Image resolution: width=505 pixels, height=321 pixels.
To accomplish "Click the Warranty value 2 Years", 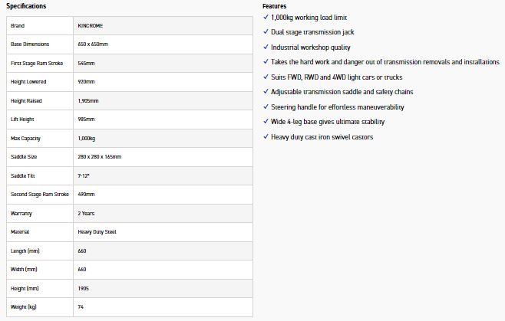I will coord(86,213).
